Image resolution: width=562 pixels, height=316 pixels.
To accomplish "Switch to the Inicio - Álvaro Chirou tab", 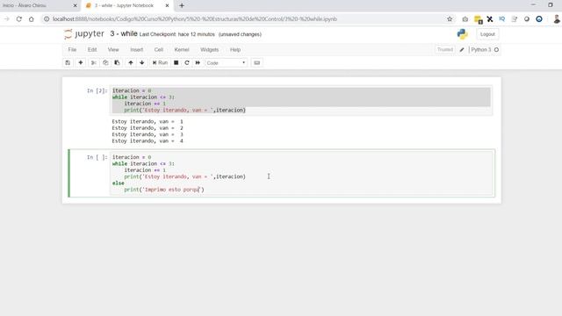I will click(36, 6).
